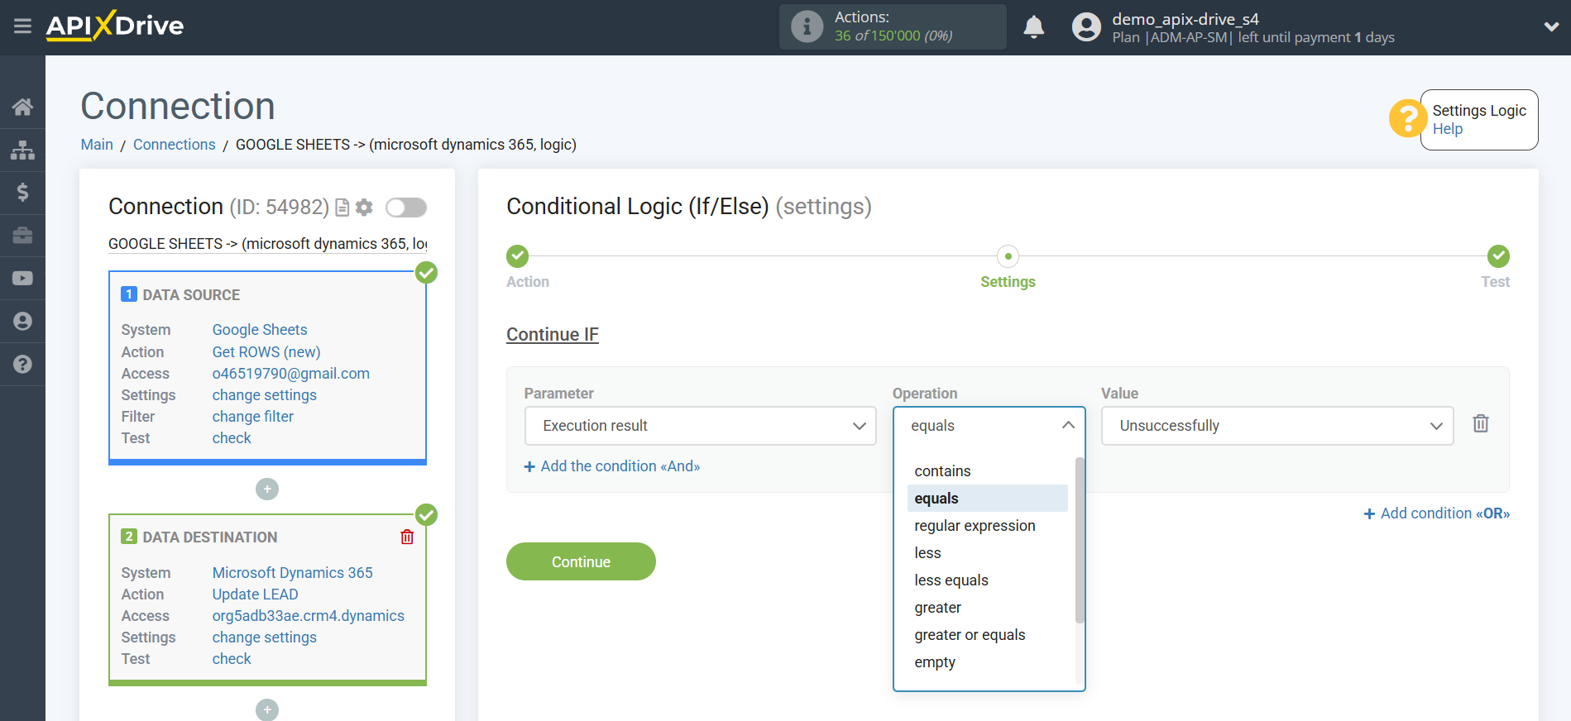Viewport: 1571px width, 721px height.
Task: Open the Connections breadcrumb link
Action: 175,145
